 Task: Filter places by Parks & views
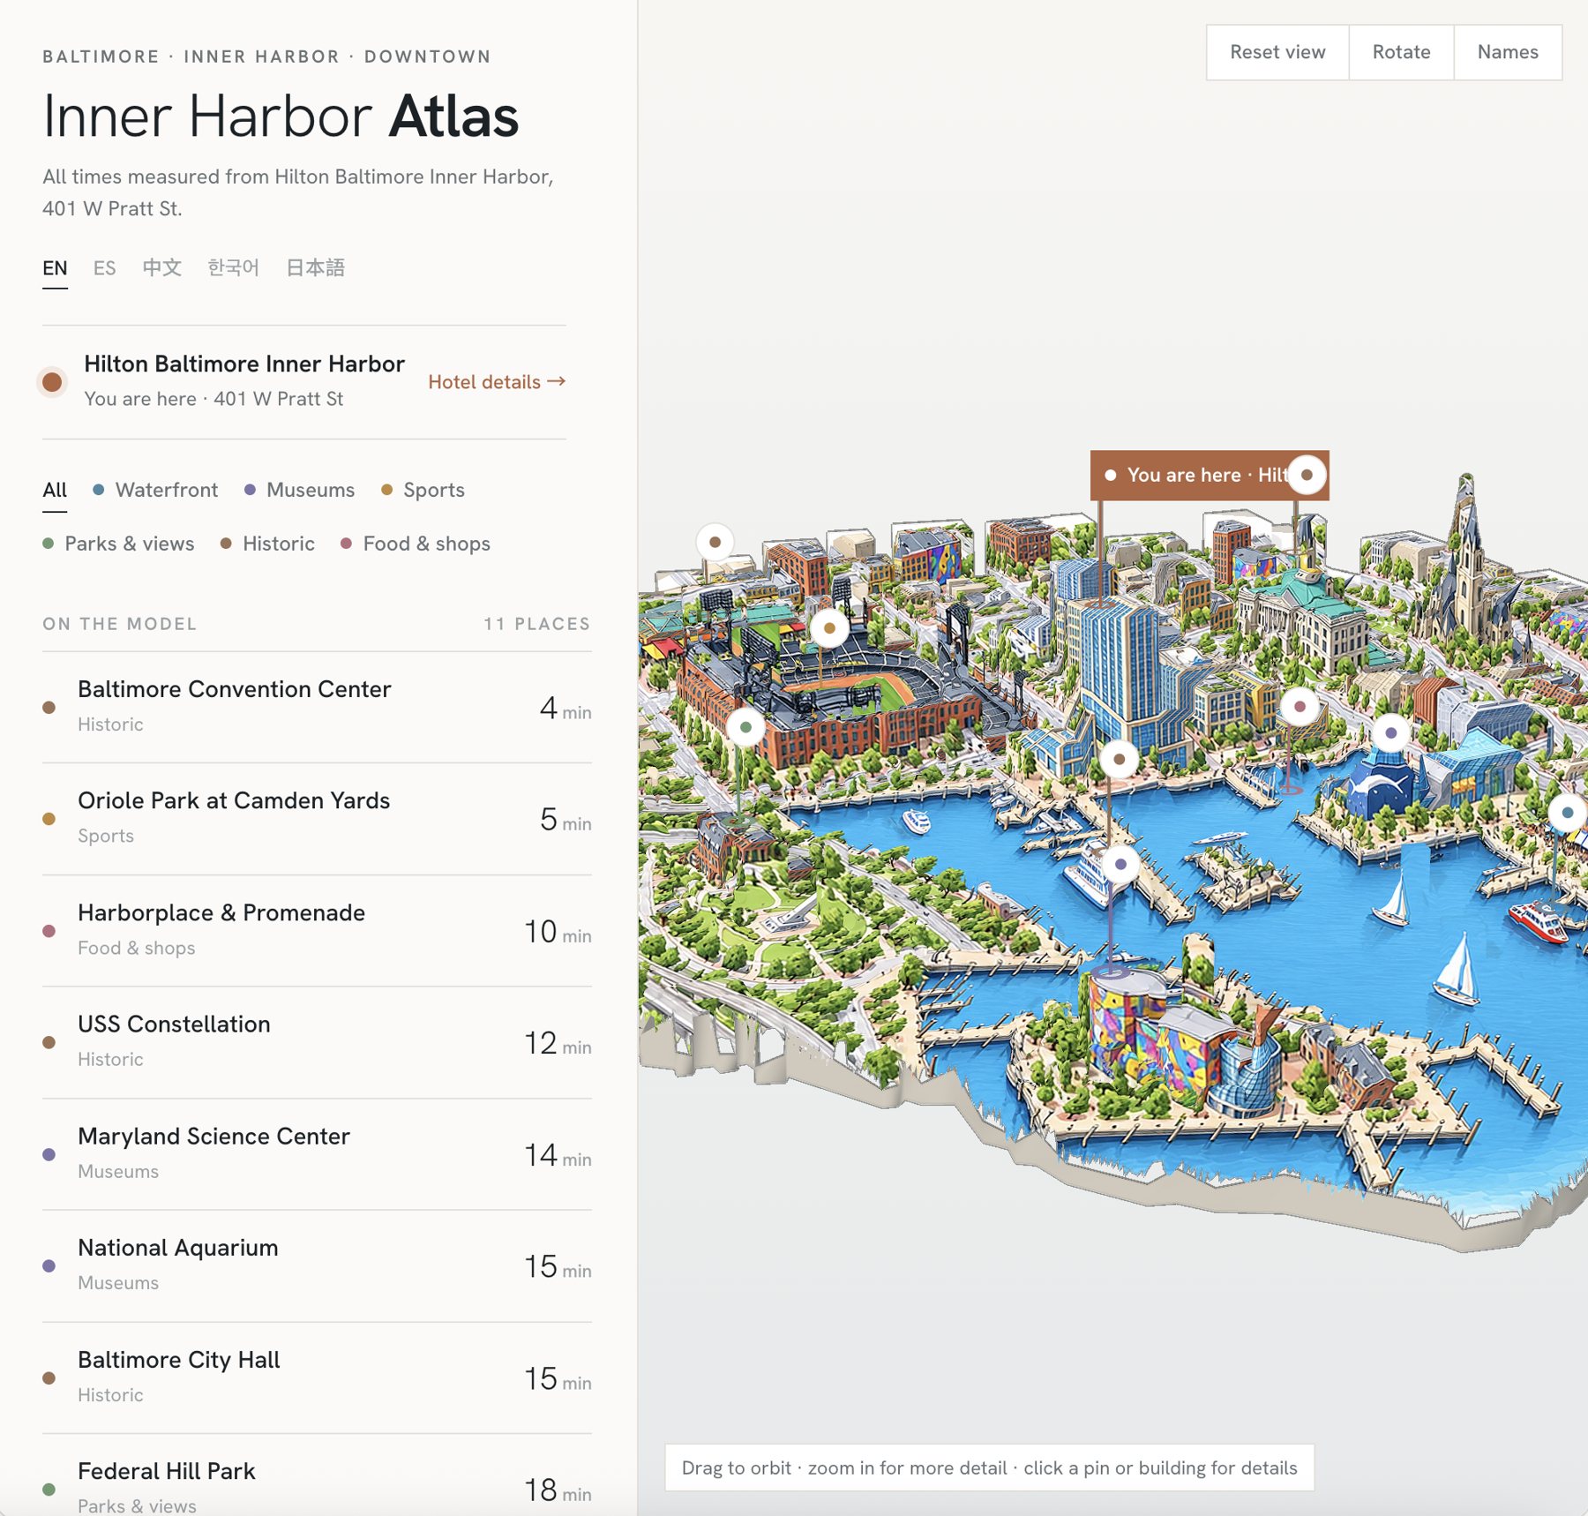(118, 544)
